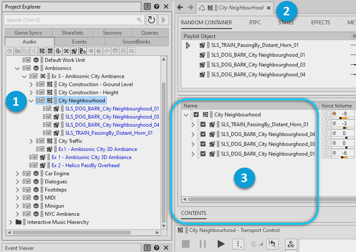
Task: Click the Random Container icon in Explorer toolbar
Action: 42,51
